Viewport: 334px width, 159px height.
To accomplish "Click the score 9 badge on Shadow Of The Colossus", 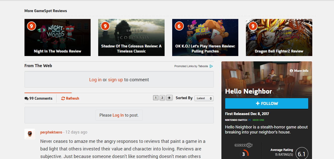I will (105, 26).
